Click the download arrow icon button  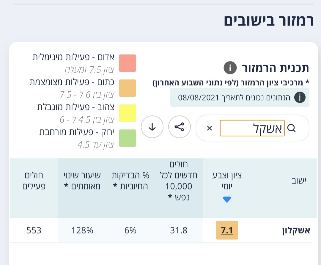pyautogui.click(x=152, y=127)
